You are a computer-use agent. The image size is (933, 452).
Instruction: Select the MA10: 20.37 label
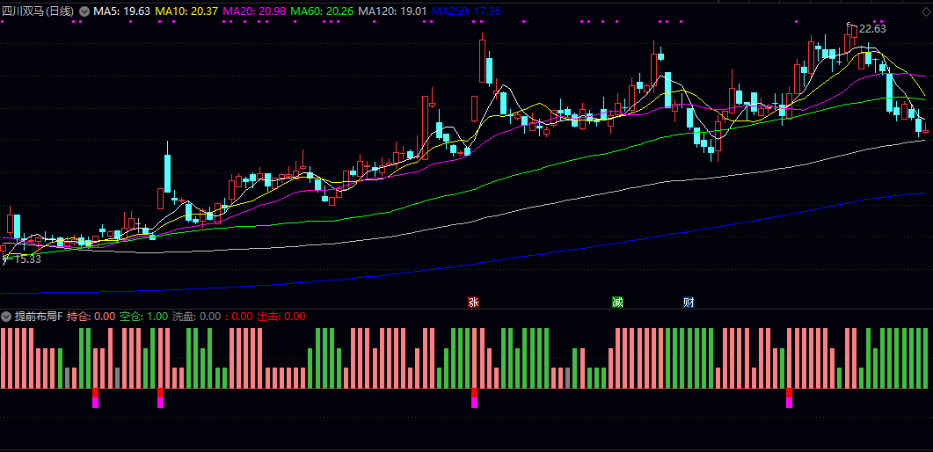(186, 11)
